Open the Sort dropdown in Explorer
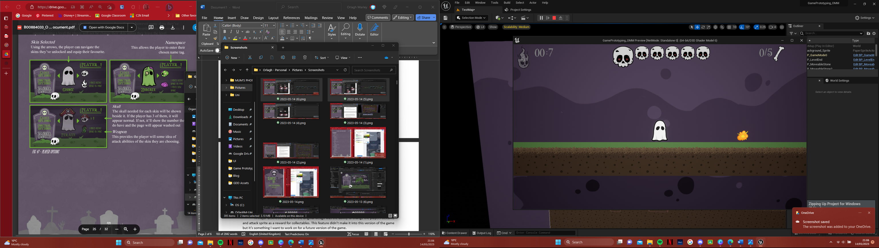The width and height of the screenshot is (879, 248). tap(322, 58)
